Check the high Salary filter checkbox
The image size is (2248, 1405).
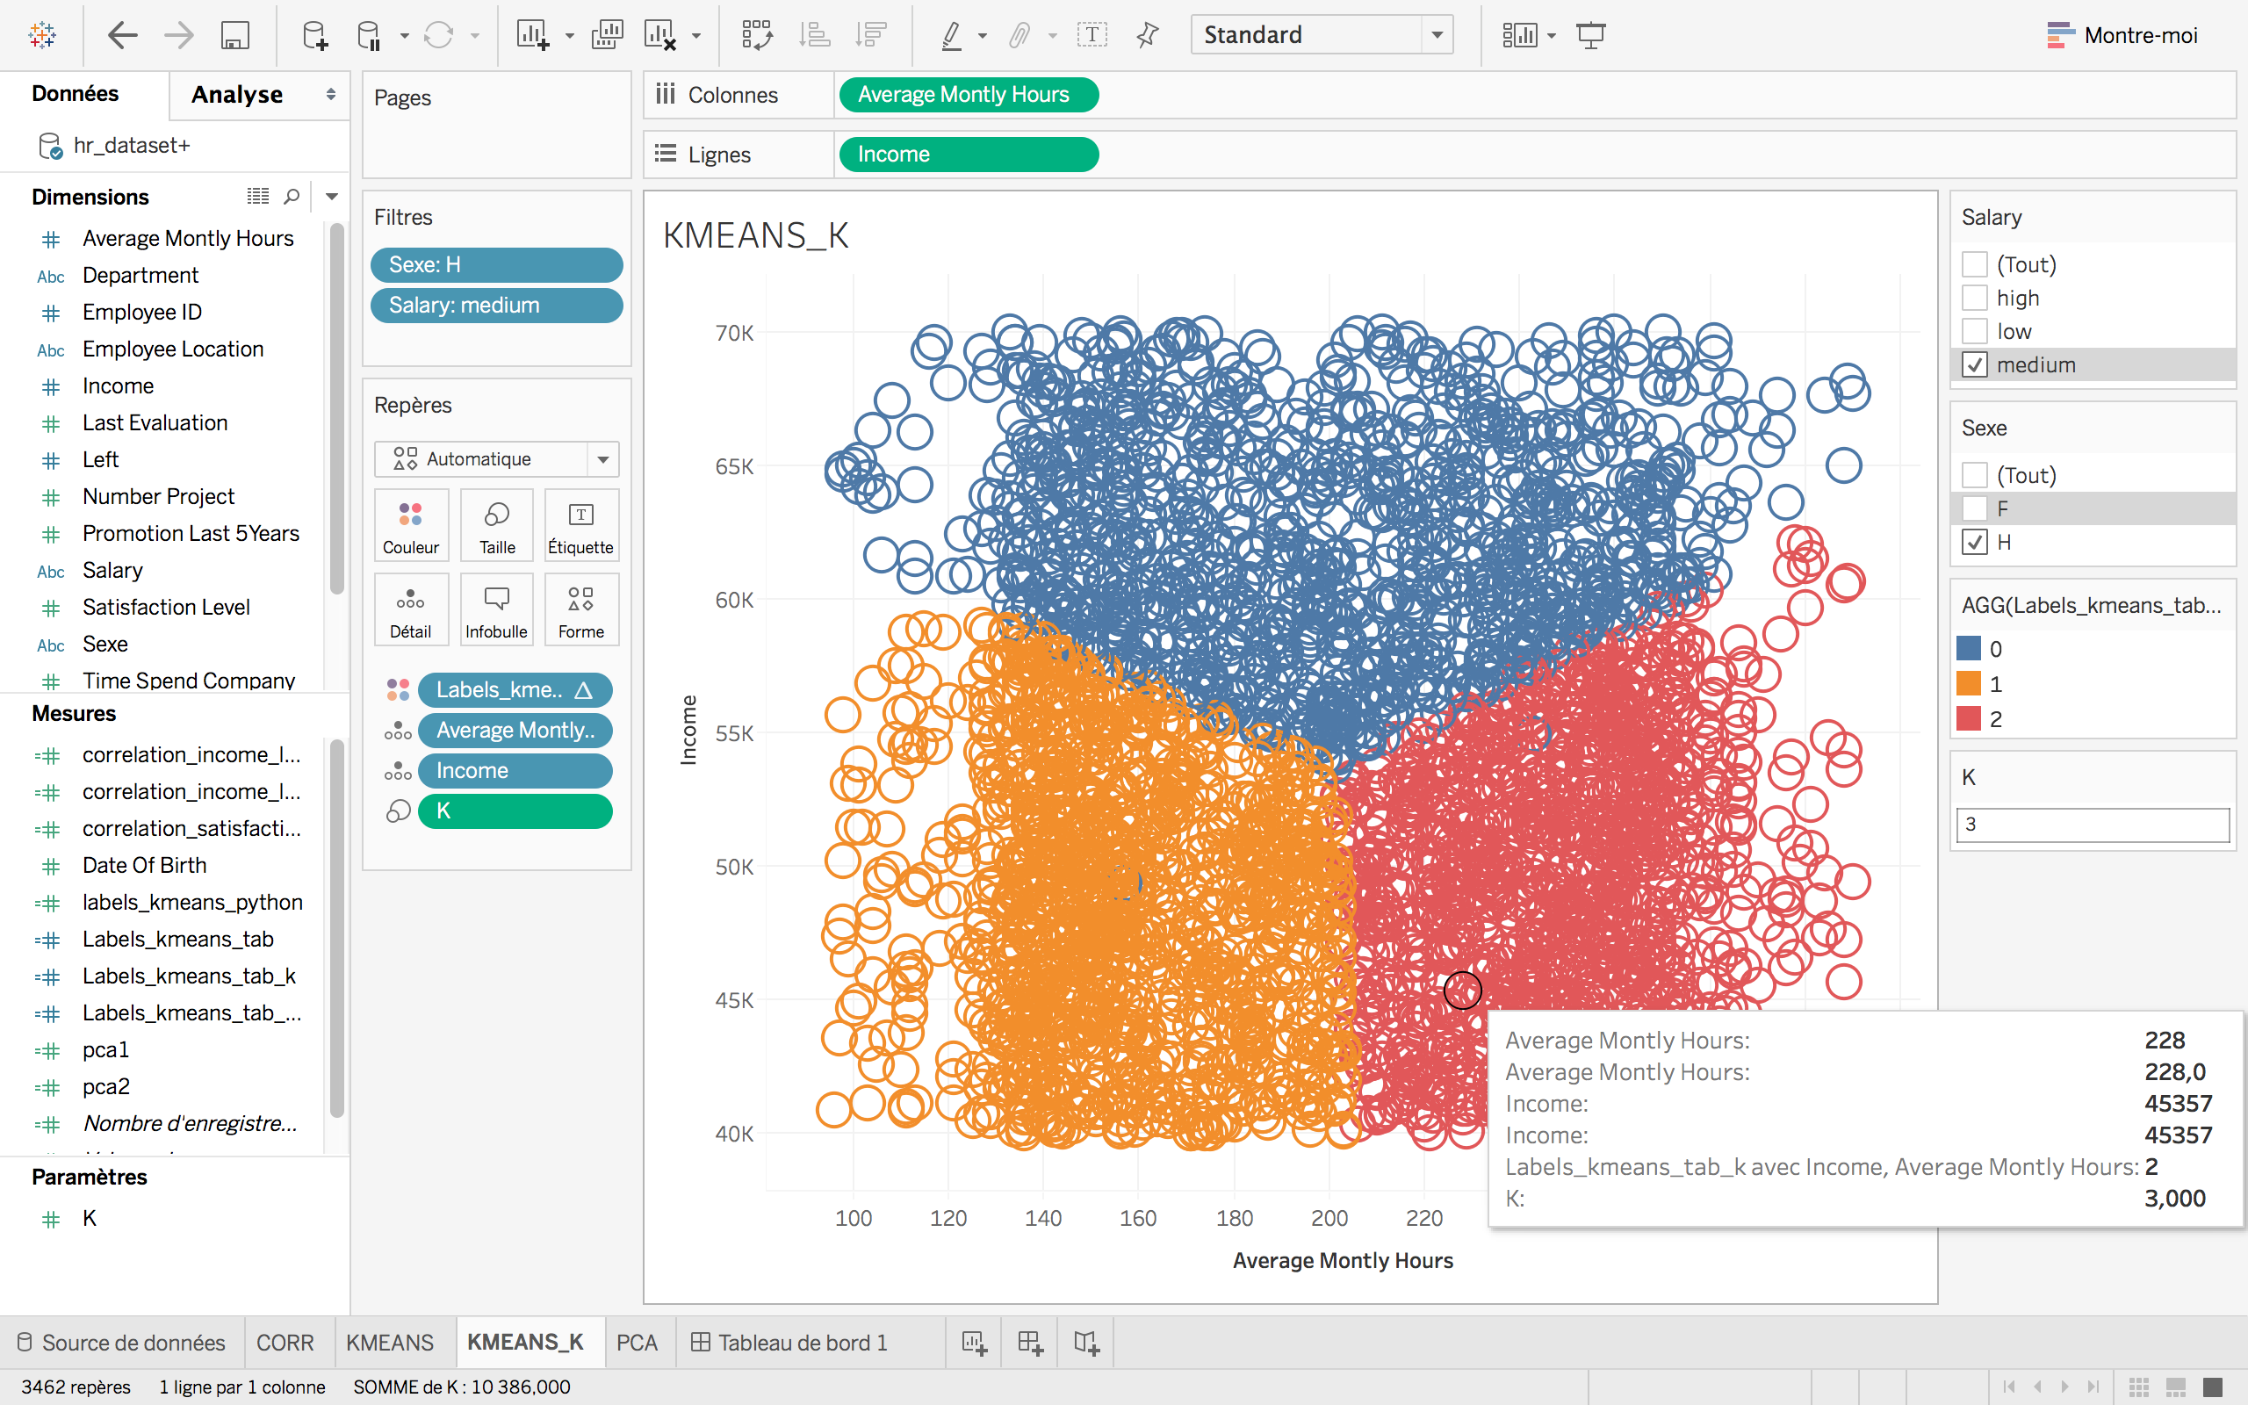click(1974, 299)
